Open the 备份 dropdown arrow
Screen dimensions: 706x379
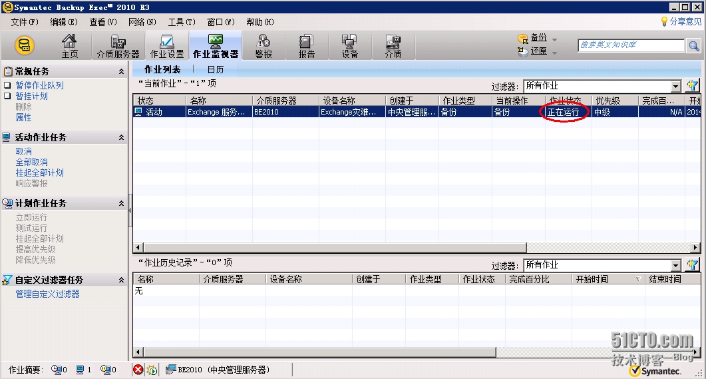[555, 40]
